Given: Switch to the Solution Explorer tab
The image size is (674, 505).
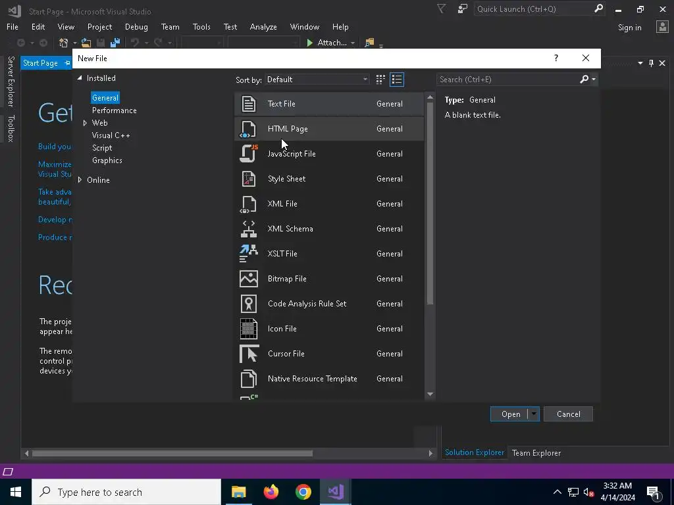Looking at the screenshot, I should point(475,452).
